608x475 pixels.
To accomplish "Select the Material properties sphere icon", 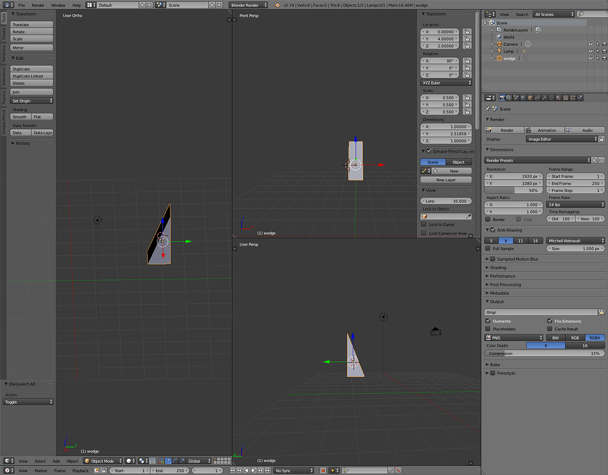I will 558,97.
